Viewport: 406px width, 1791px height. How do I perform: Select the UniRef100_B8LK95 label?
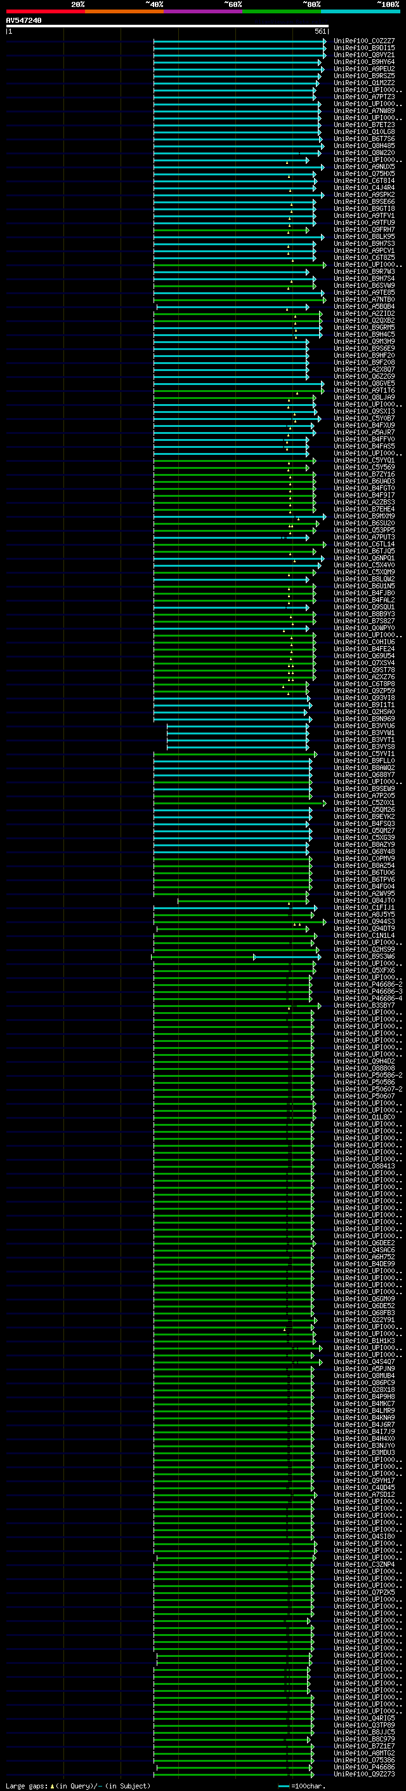[x=364, y=236]
